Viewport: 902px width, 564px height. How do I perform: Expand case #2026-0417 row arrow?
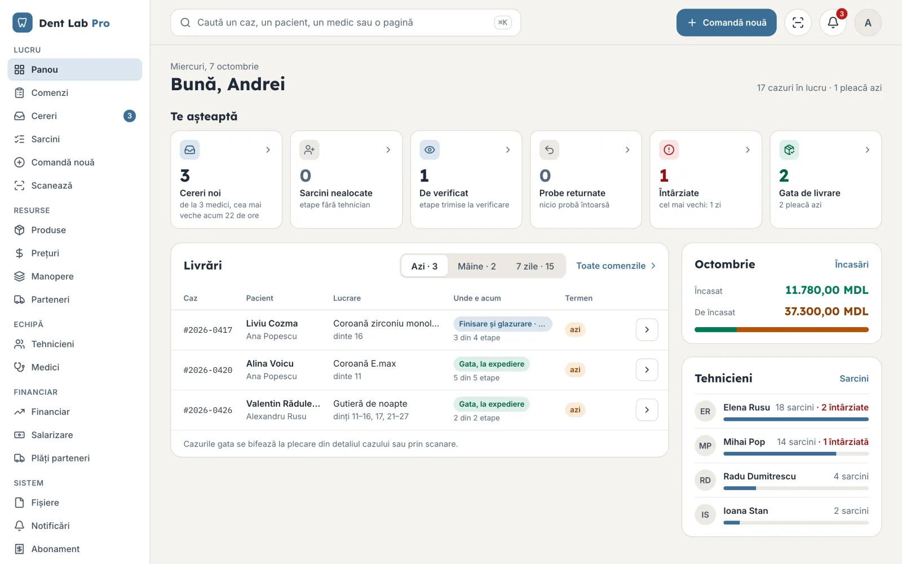[x=647, y=329]
